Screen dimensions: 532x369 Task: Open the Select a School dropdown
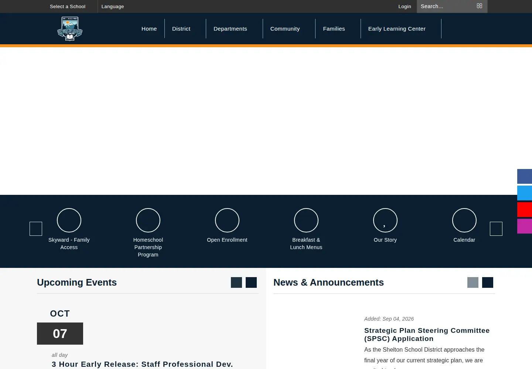tap(68, 6)
